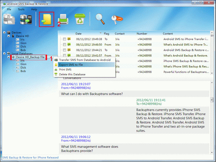Click the 06/11/2012 19:46:50 date cell
The height and width of the screenshot is (162, 216).
pyautogui.click(x=89, y=45)
